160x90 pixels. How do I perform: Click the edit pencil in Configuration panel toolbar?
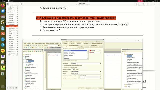pos(31,51)
